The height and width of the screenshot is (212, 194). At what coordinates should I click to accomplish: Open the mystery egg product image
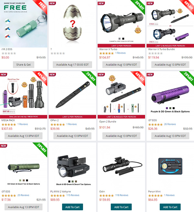click(72, 23)
